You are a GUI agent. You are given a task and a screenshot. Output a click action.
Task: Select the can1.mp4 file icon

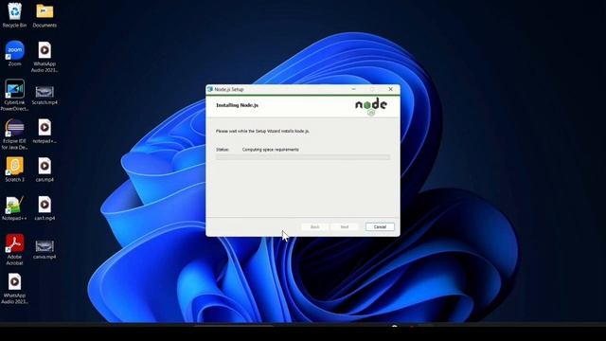[x=45, y=208]
